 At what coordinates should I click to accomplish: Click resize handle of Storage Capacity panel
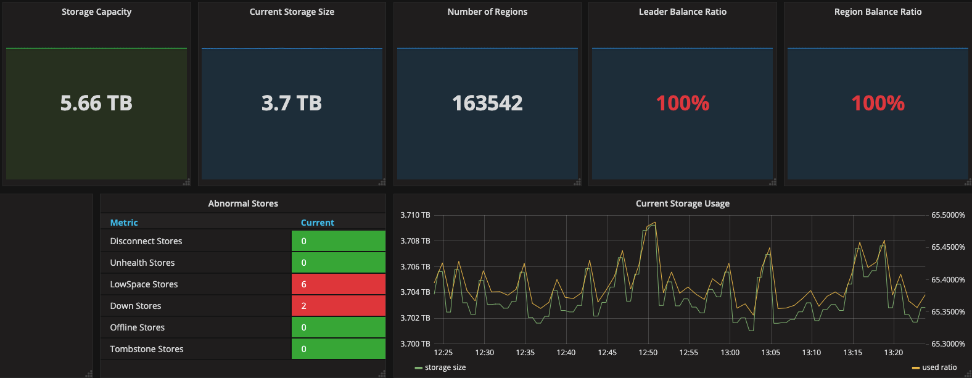(187, 183)
